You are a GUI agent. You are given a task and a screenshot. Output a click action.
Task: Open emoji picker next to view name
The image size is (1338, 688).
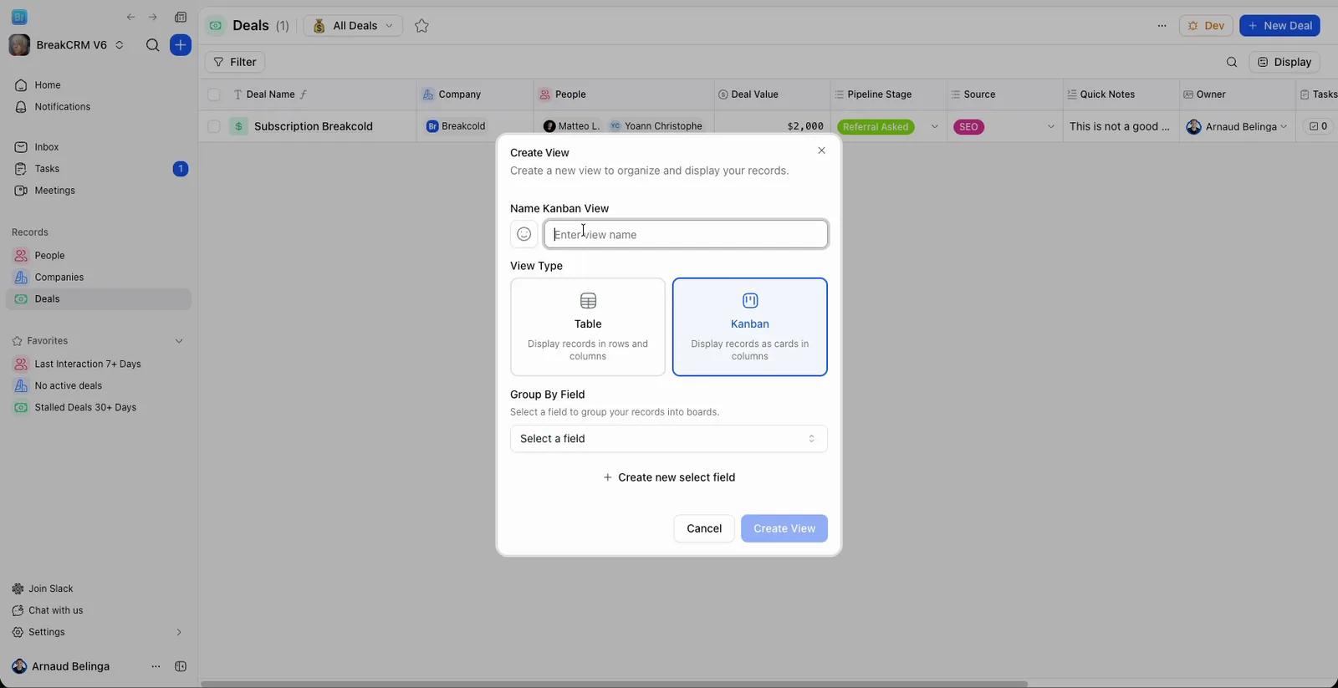(x=523, y=234)
